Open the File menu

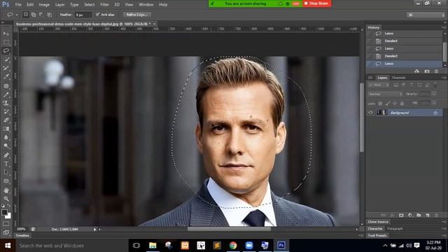(18, 5)
